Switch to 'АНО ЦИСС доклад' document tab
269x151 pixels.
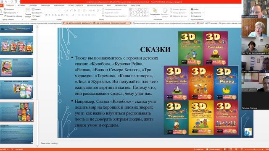click(x=219, y=23)
